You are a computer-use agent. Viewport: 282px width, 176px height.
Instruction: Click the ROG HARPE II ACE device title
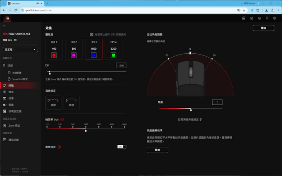coord(19,34)
